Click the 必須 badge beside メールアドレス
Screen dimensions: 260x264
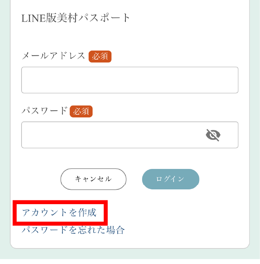pyautogui.click(x=100, y=56)
